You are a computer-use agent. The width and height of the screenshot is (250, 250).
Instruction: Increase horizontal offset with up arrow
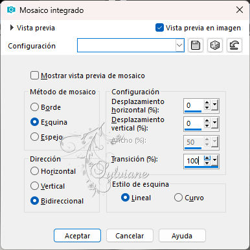[207, 103]
